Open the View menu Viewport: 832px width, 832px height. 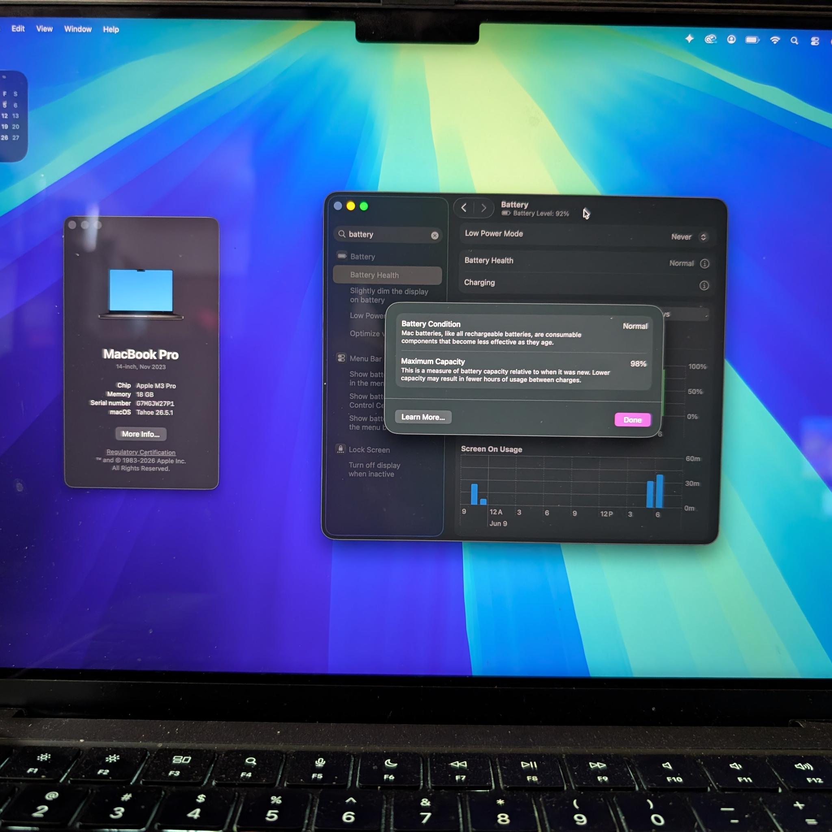[x=44, y=29]
